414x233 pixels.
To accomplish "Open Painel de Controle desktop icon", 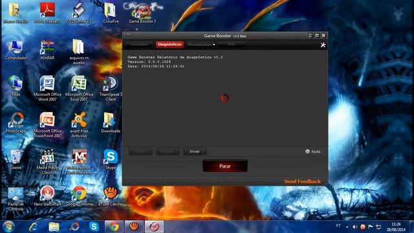I will click(16, 199).
